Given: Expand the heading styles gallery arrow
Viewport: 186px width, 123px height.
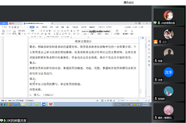Looking at the screenshot, I should 111,34.
